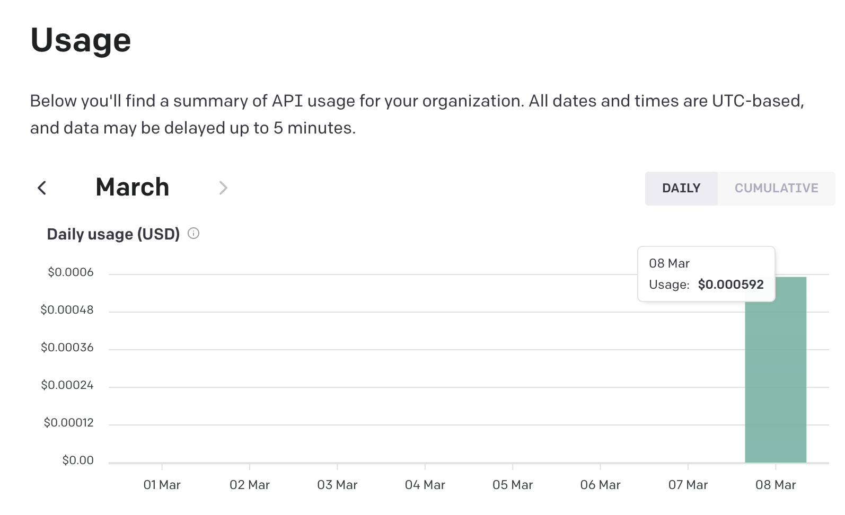Switch to the CUMULATIVE view
Viewport: 845px width, 515px height.
[x=776, y=188]
